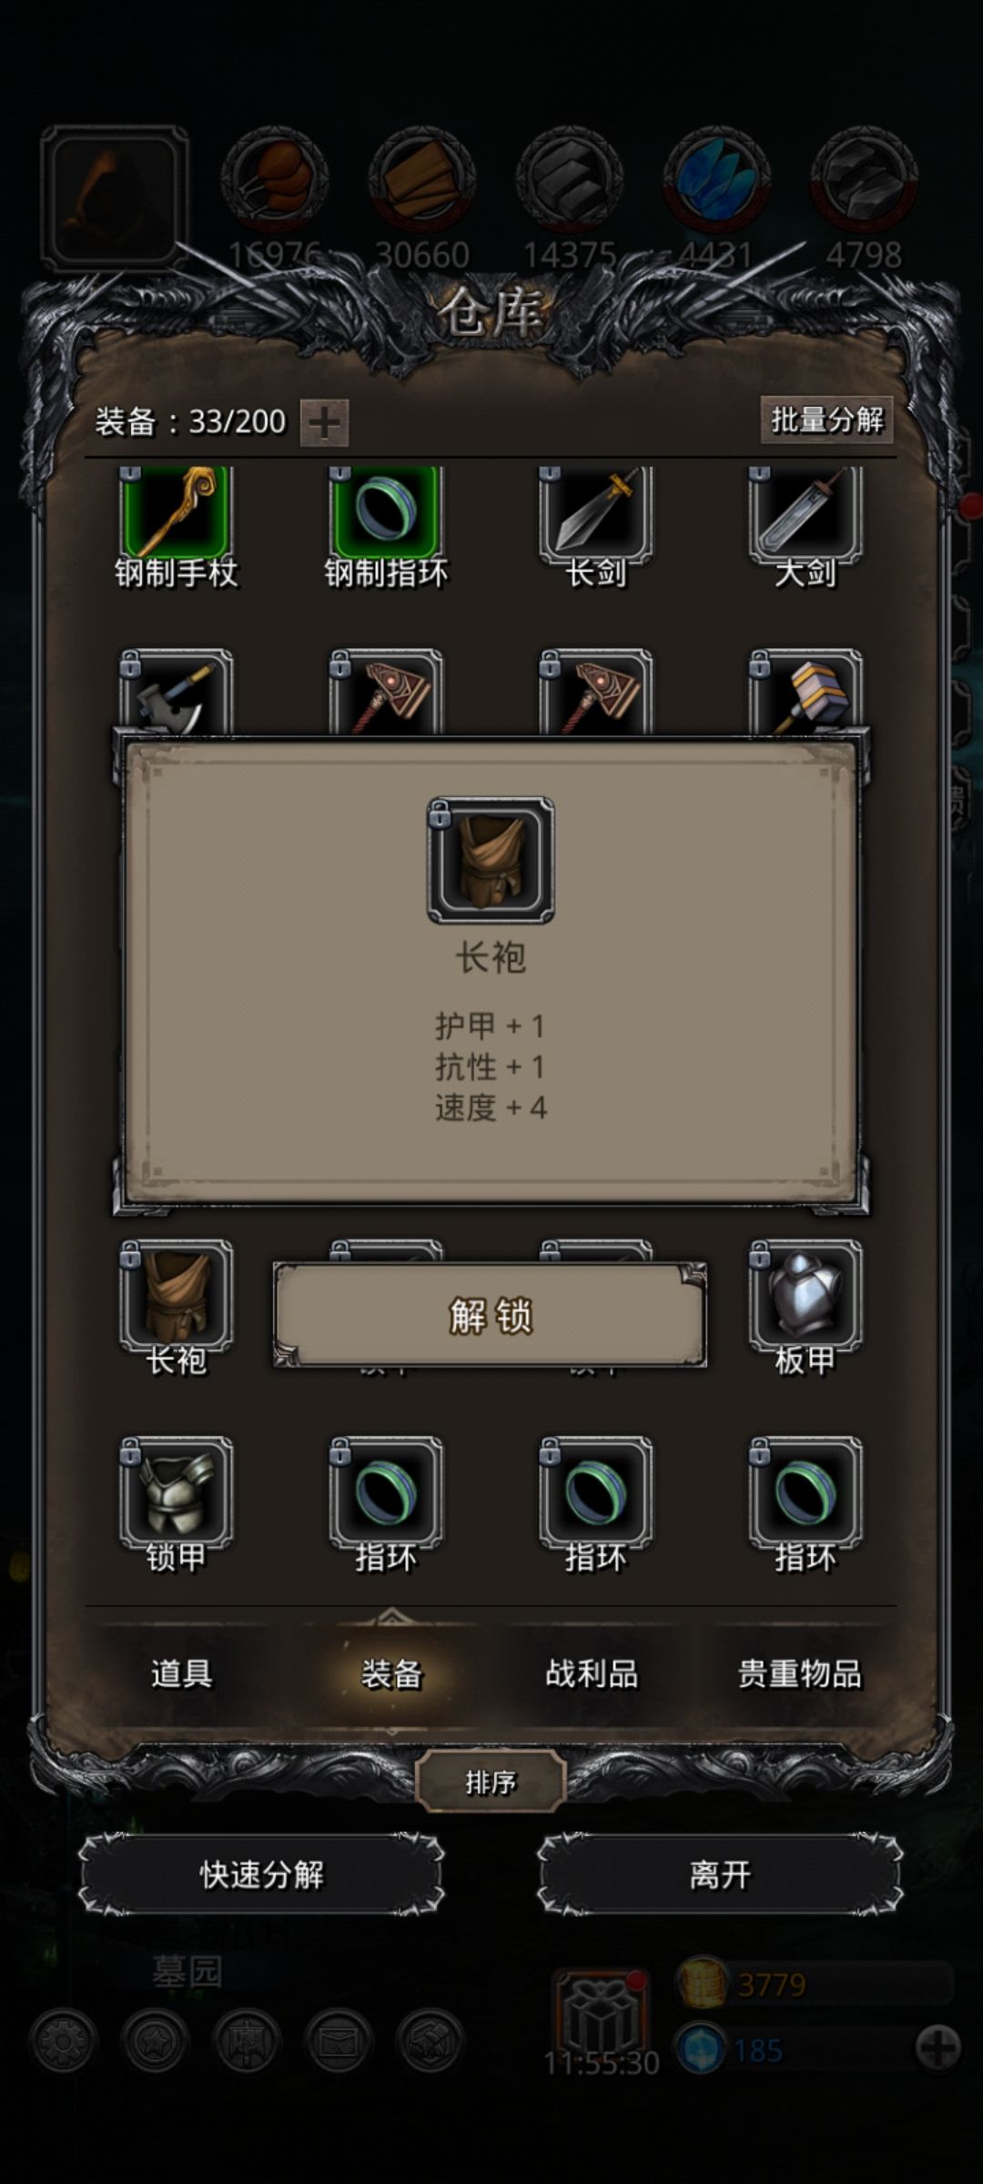The width and height of the screenshot is (983, 2184).
Task: Click 解锁 to unlock the robe
Action: pyautogui.click(x=491, y=1315)
